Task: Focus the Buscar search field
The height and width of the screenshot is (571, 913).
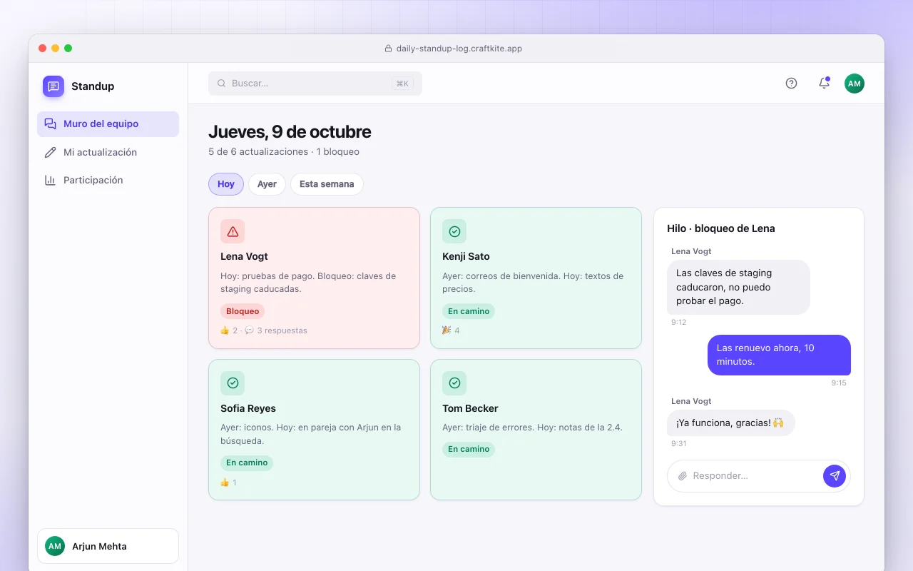Action: pos(315,84)
